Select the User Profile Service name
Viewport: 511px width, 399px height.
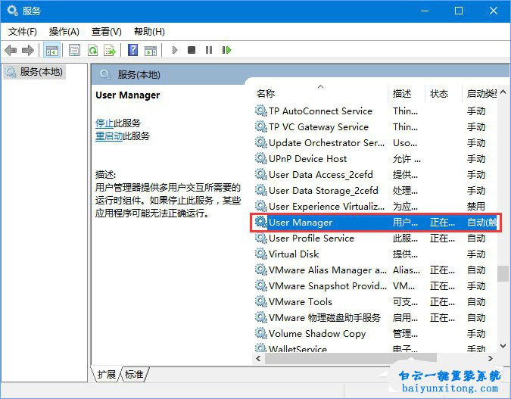tap(311, 238)
